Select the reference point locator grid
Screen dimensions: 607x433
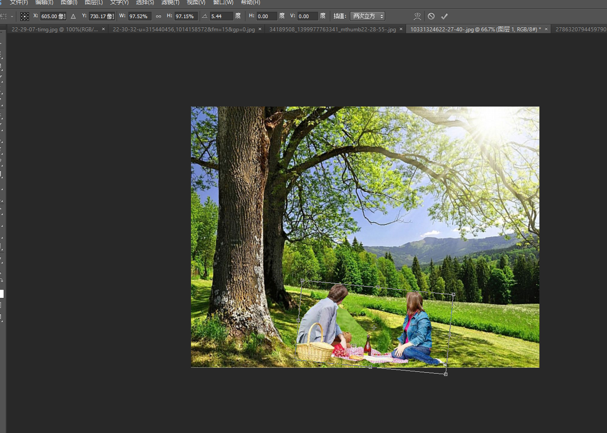pyautogui.click(x=24, y=16)
